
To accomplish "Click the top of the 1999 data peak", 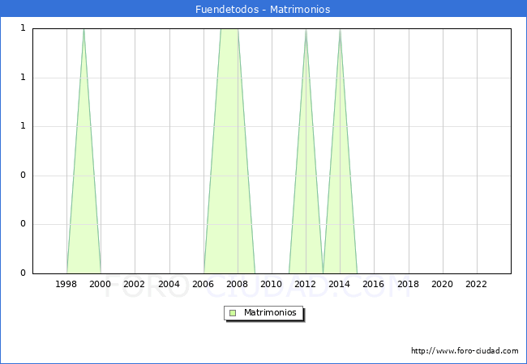I will (x=84, y=30).
